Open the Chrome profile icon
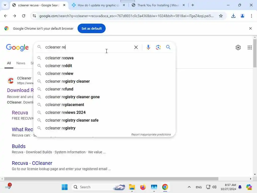Viewport: 257px width, 193px height. click(242, 16)
